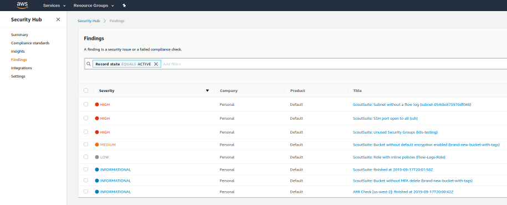Select all findings with header checkbox
The width and height of the screenshot is (507, 205).
click(86, 90)
